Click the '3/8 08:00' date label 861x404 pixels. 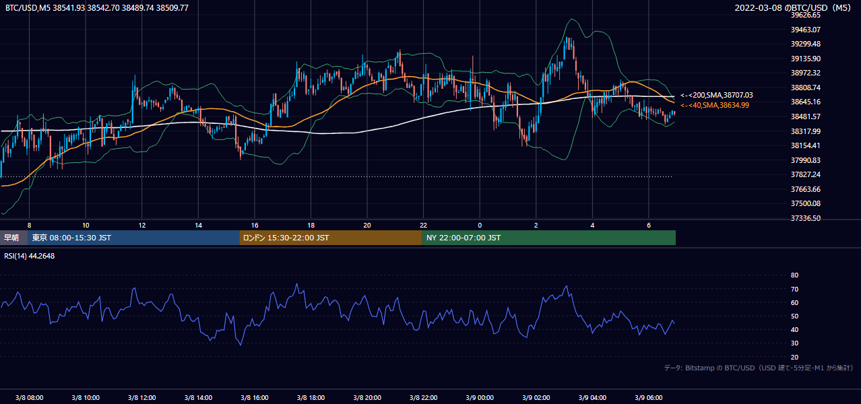tap(29, 397)
